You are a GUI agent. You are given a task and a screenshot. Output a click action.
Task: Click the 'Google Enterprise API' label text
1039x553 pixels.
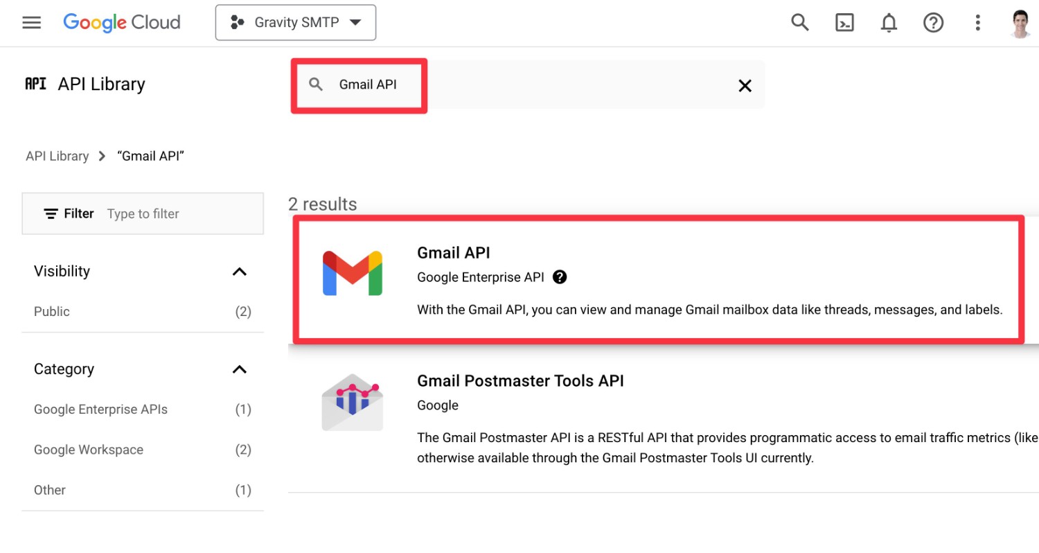coord(481,277)
